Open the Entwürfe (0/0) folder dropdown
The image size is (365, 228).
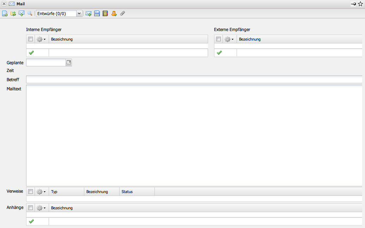click(x=79, y=13)
